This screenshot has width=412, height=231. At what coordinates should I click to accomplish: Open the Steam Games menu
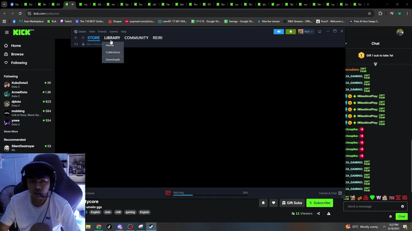coord(114,31)
